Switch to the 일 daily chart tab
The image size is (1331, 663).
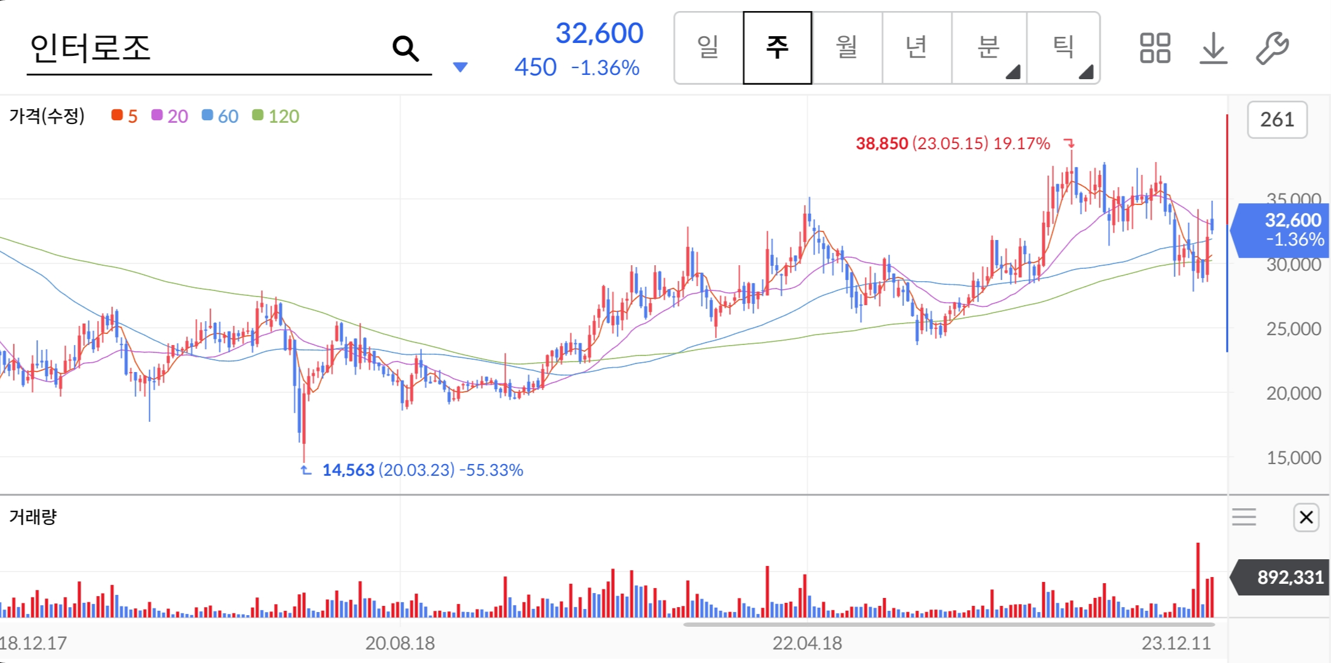(x=708, y=47)
